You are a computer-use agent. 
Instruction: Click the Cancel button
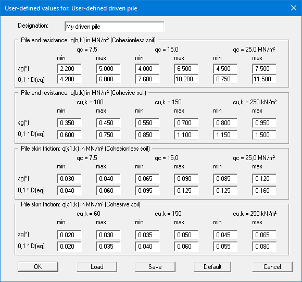pyautogui.click(x=272, y=267)
